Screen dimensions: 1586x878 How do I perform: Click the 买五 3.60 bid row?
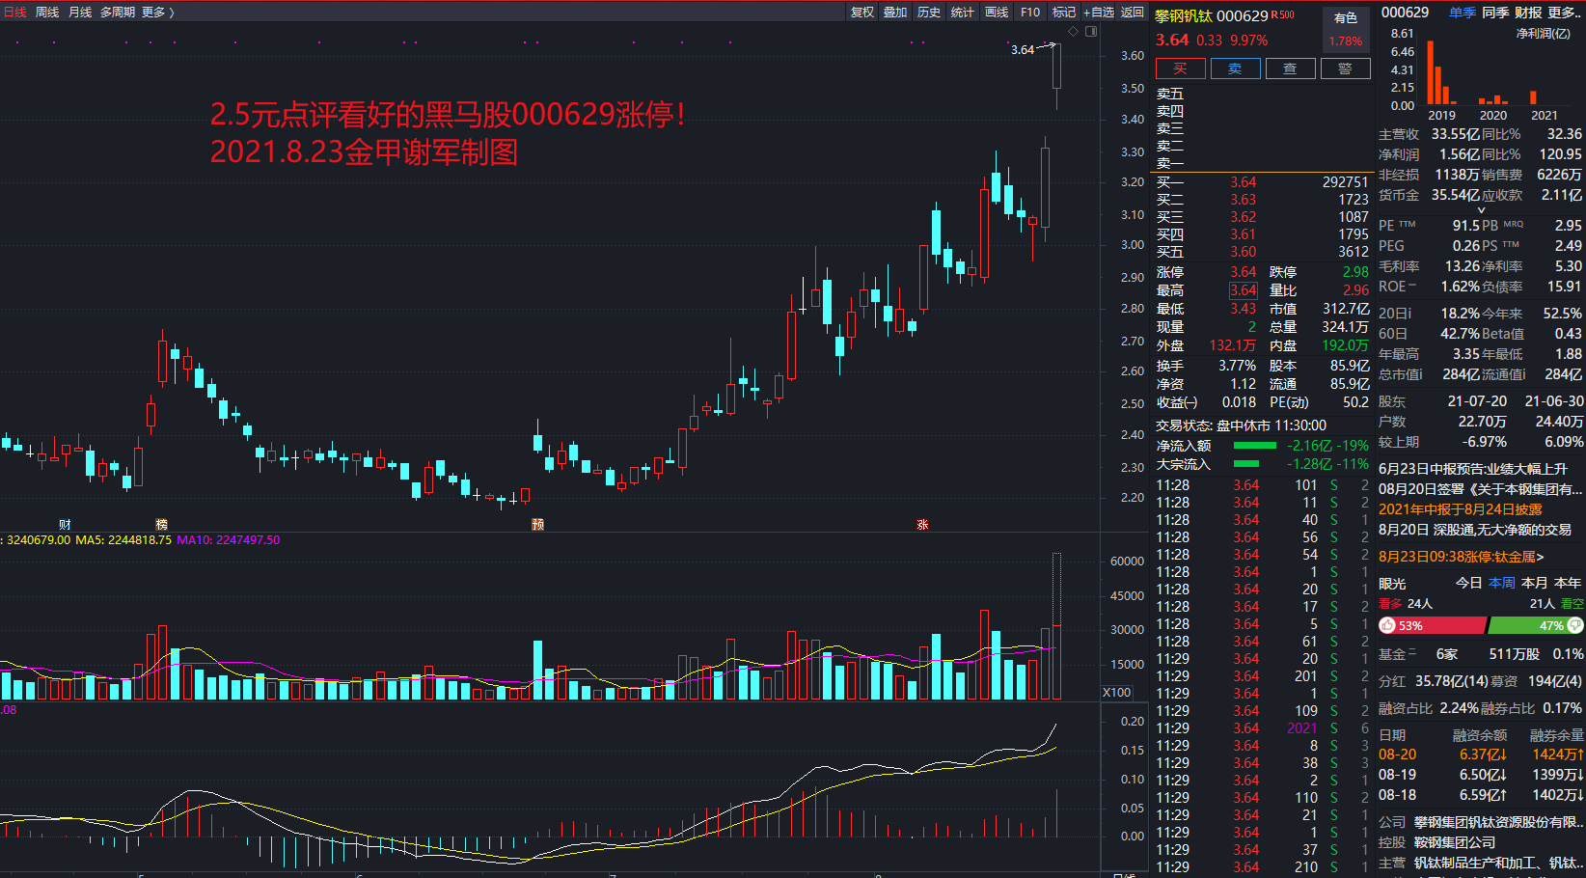click(1263, 252)
